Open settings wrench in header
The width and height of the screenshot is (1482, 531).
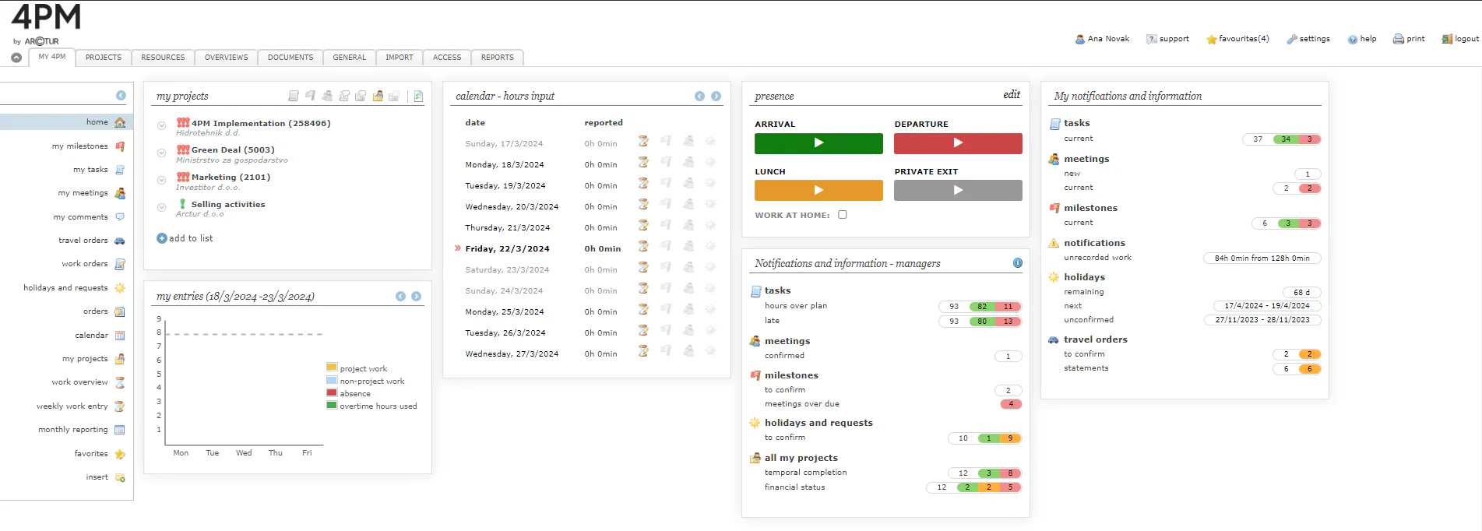click(1292, 39)
